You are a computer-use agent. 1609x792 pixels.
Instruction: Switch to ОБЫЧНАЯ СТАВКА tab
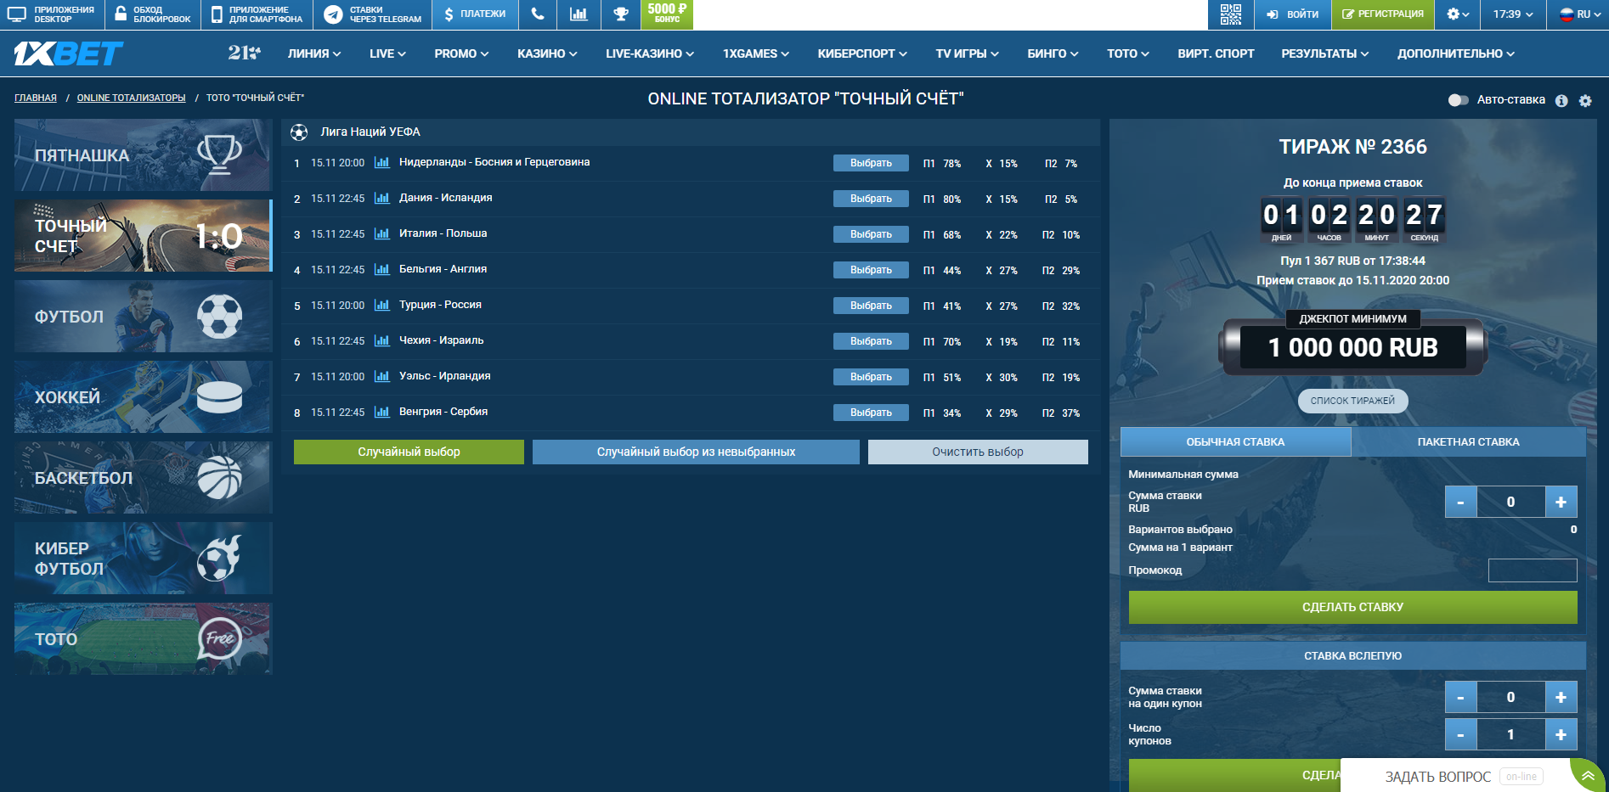(x=1235, y=441)
